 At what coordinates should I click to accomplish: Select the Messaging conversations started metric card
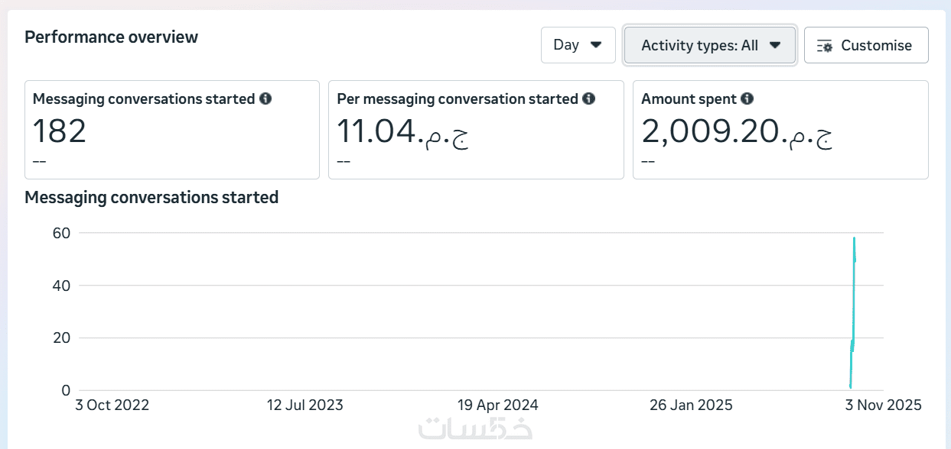coord(171,130)
